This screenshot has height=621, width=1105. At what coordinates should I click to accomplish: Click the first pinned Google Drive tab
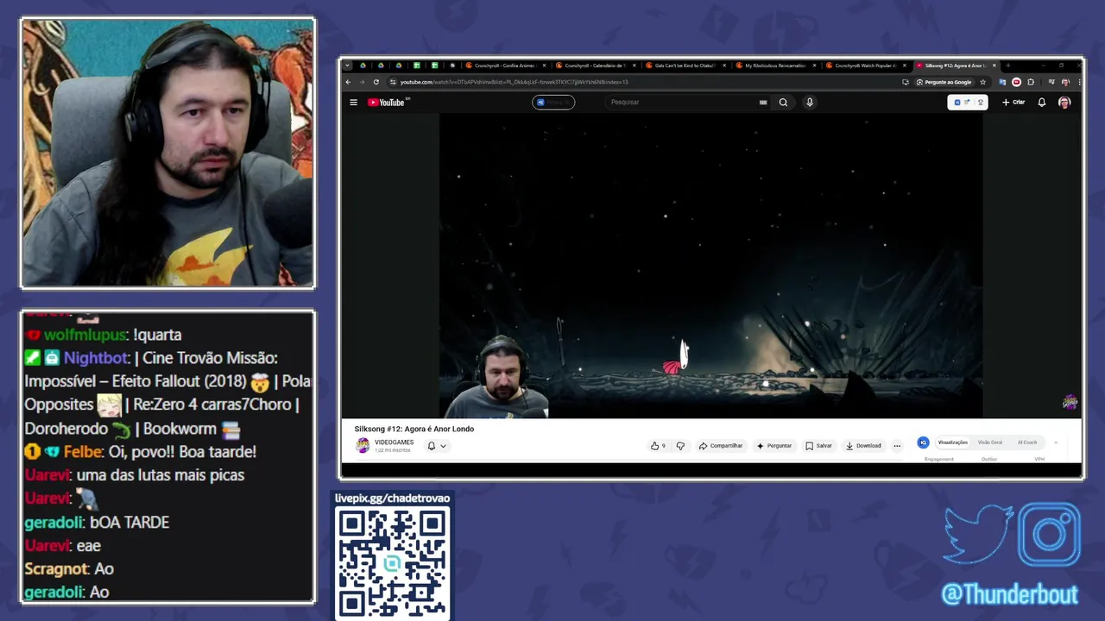click(x=362, y=66)
